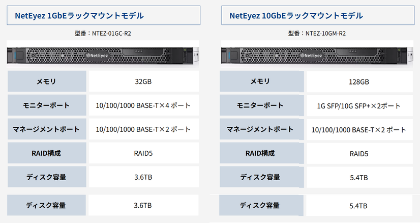420x223 pixels.
Task: Click the メモリ label in the 1GbE table
Action: (x=47, y=81)
